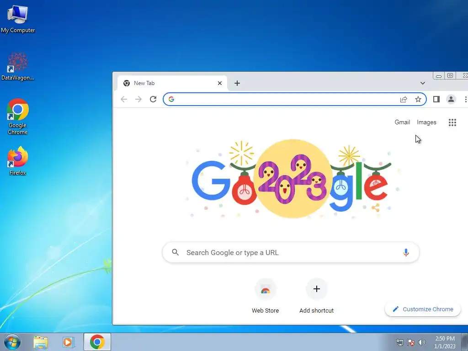Click the magnifier icon in search box
The image size is (468, 351).
175,252
